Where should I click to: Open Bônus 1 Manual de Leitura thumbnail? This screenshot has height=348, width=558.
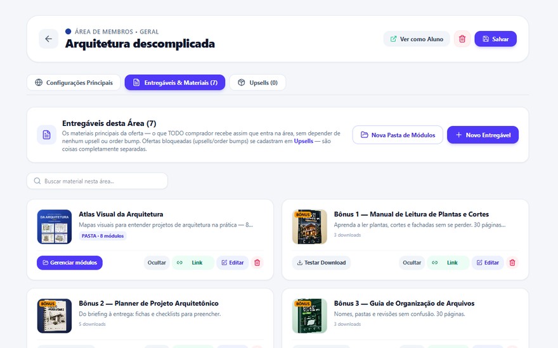(x=309, y=227)
